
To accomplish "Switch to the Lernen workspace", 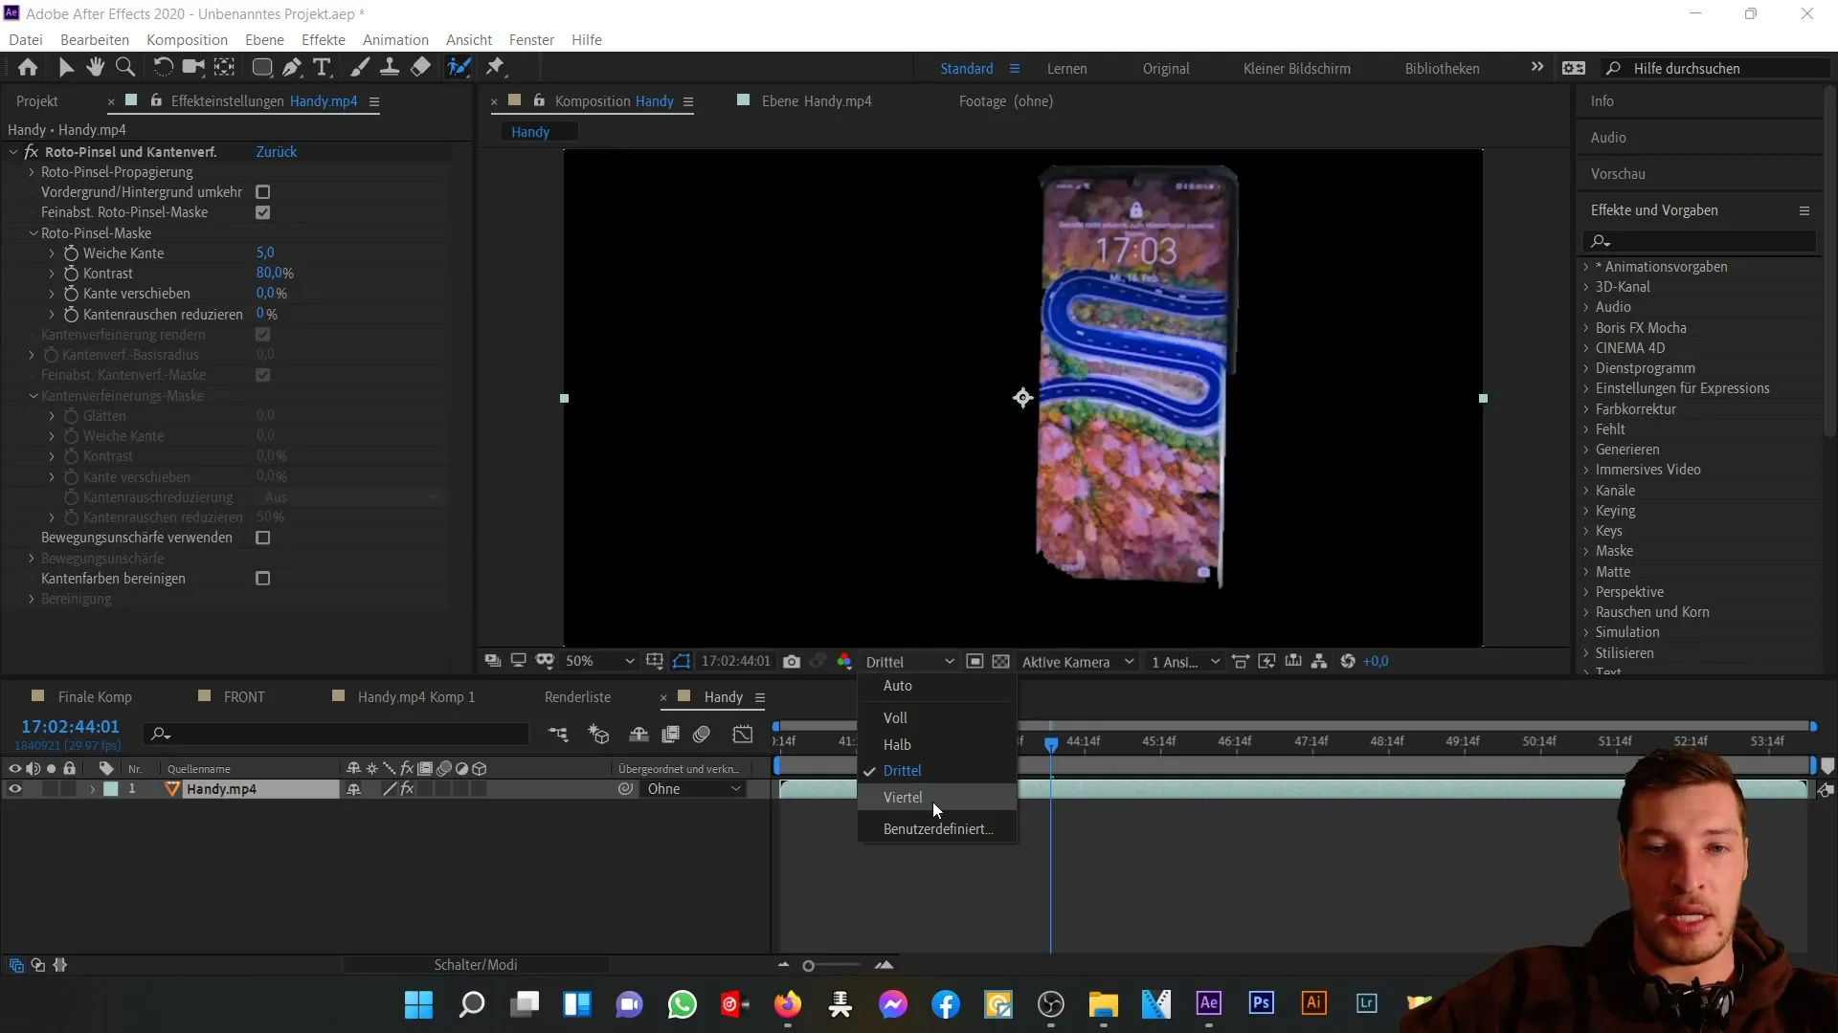I will [x=1066, y=69].
